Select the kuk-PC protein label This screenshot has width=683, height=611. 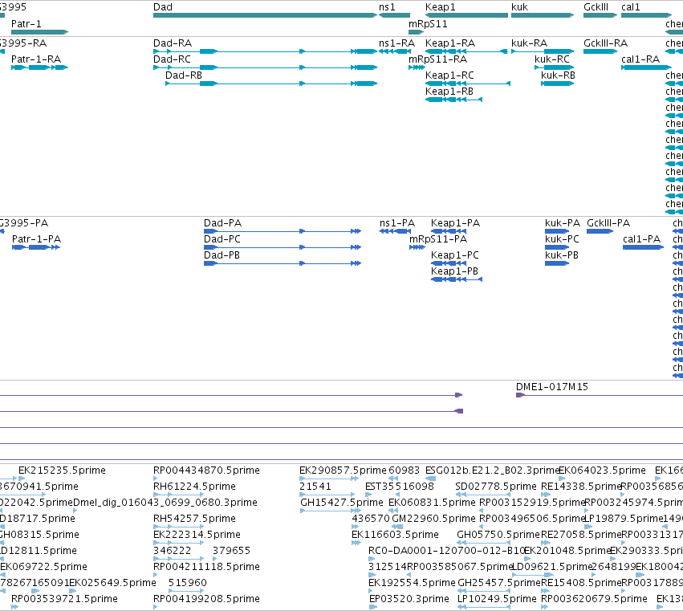pos(562,239)
